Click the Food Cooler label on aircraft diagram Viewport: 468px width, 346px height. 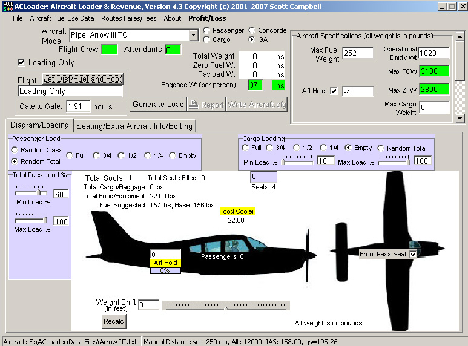coord(237,212)
